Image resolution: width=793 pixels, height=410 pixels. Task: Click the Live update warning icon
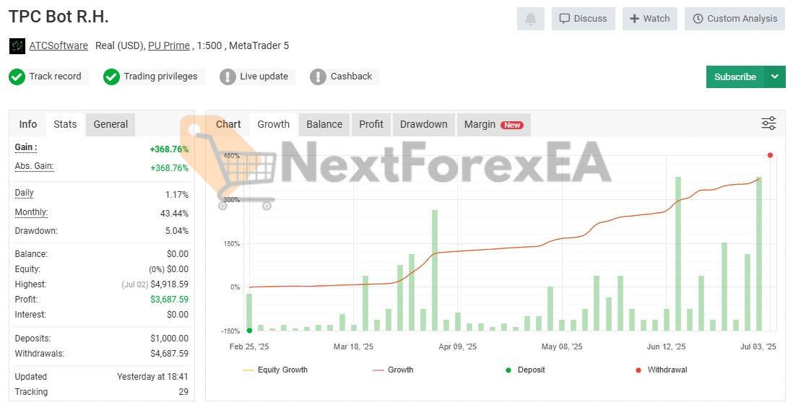coord(227,77)
